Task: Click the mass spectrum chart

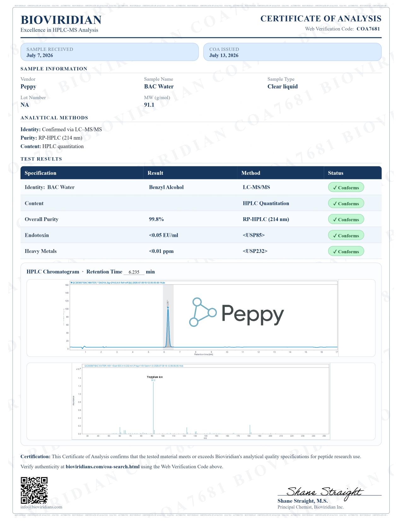Action: point(201,401)
